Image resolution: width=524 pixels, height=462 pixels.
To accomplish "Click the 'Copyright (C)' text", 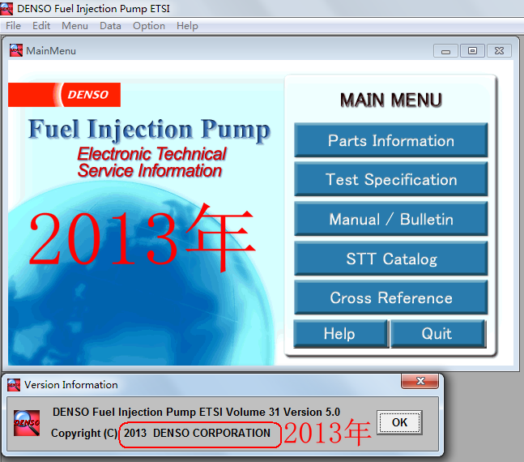I will click(84, 433).
